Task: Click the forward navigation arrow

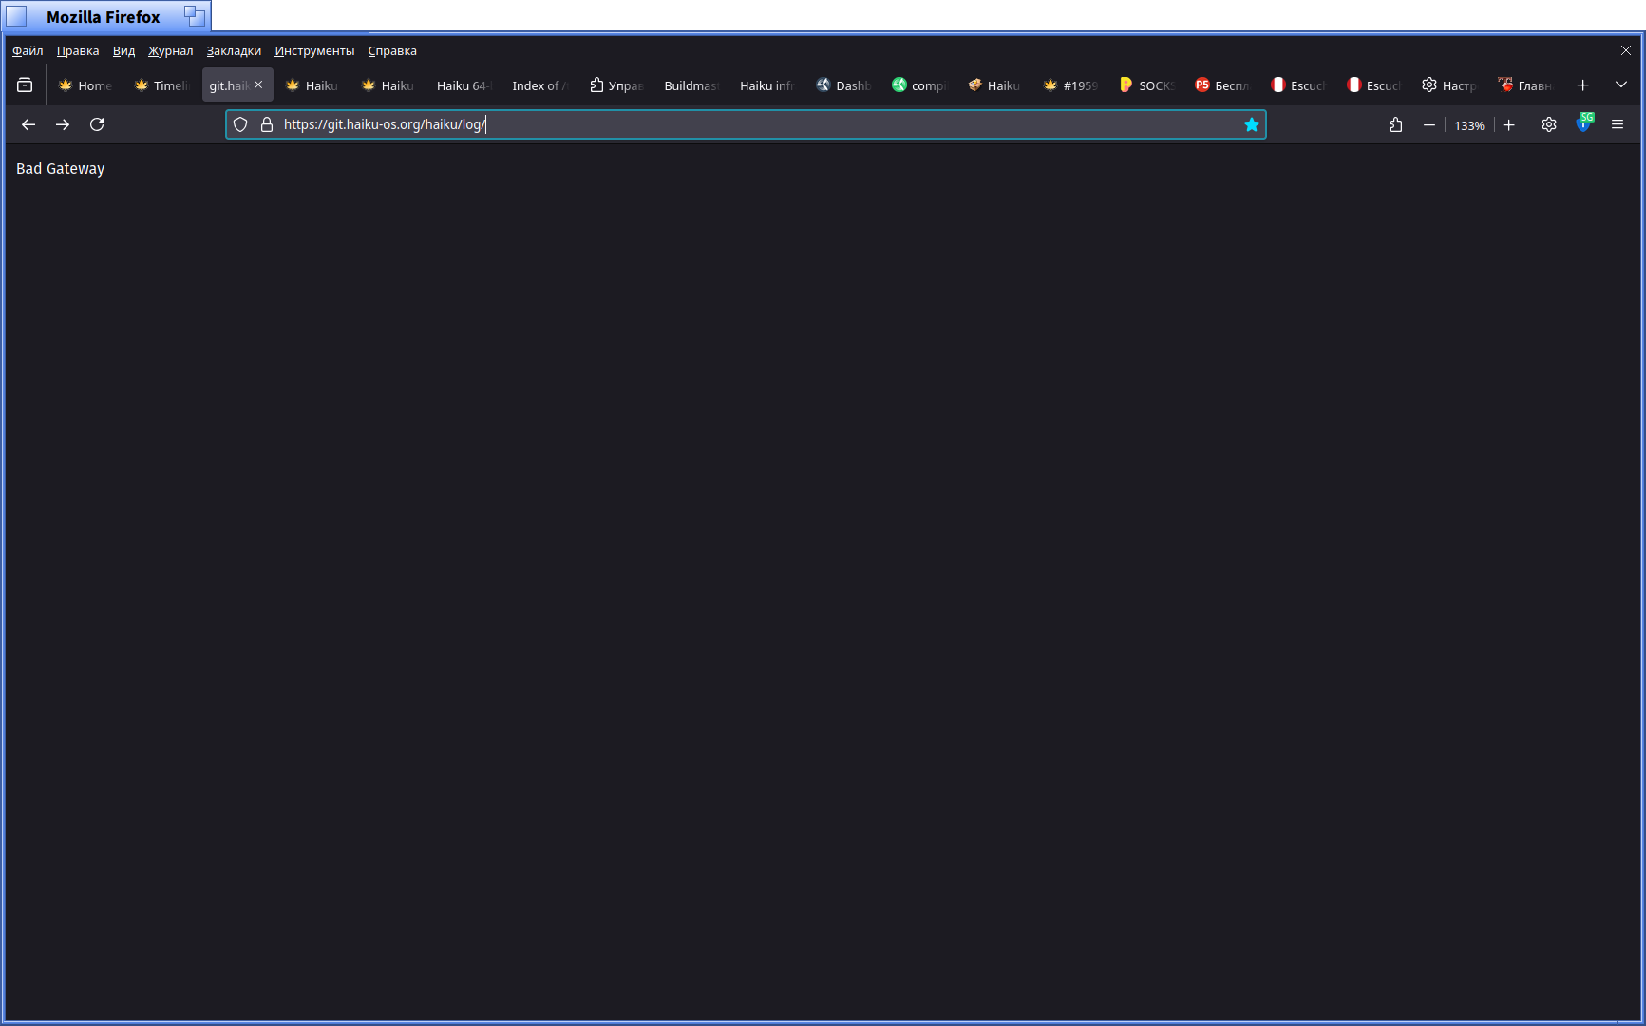Action: click(63, 124)
